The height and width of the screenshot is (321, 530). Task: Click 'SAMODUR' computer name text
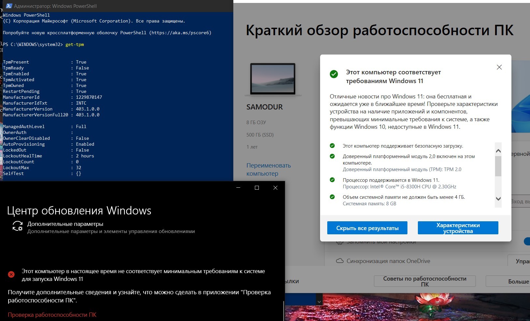coord(265,107)
